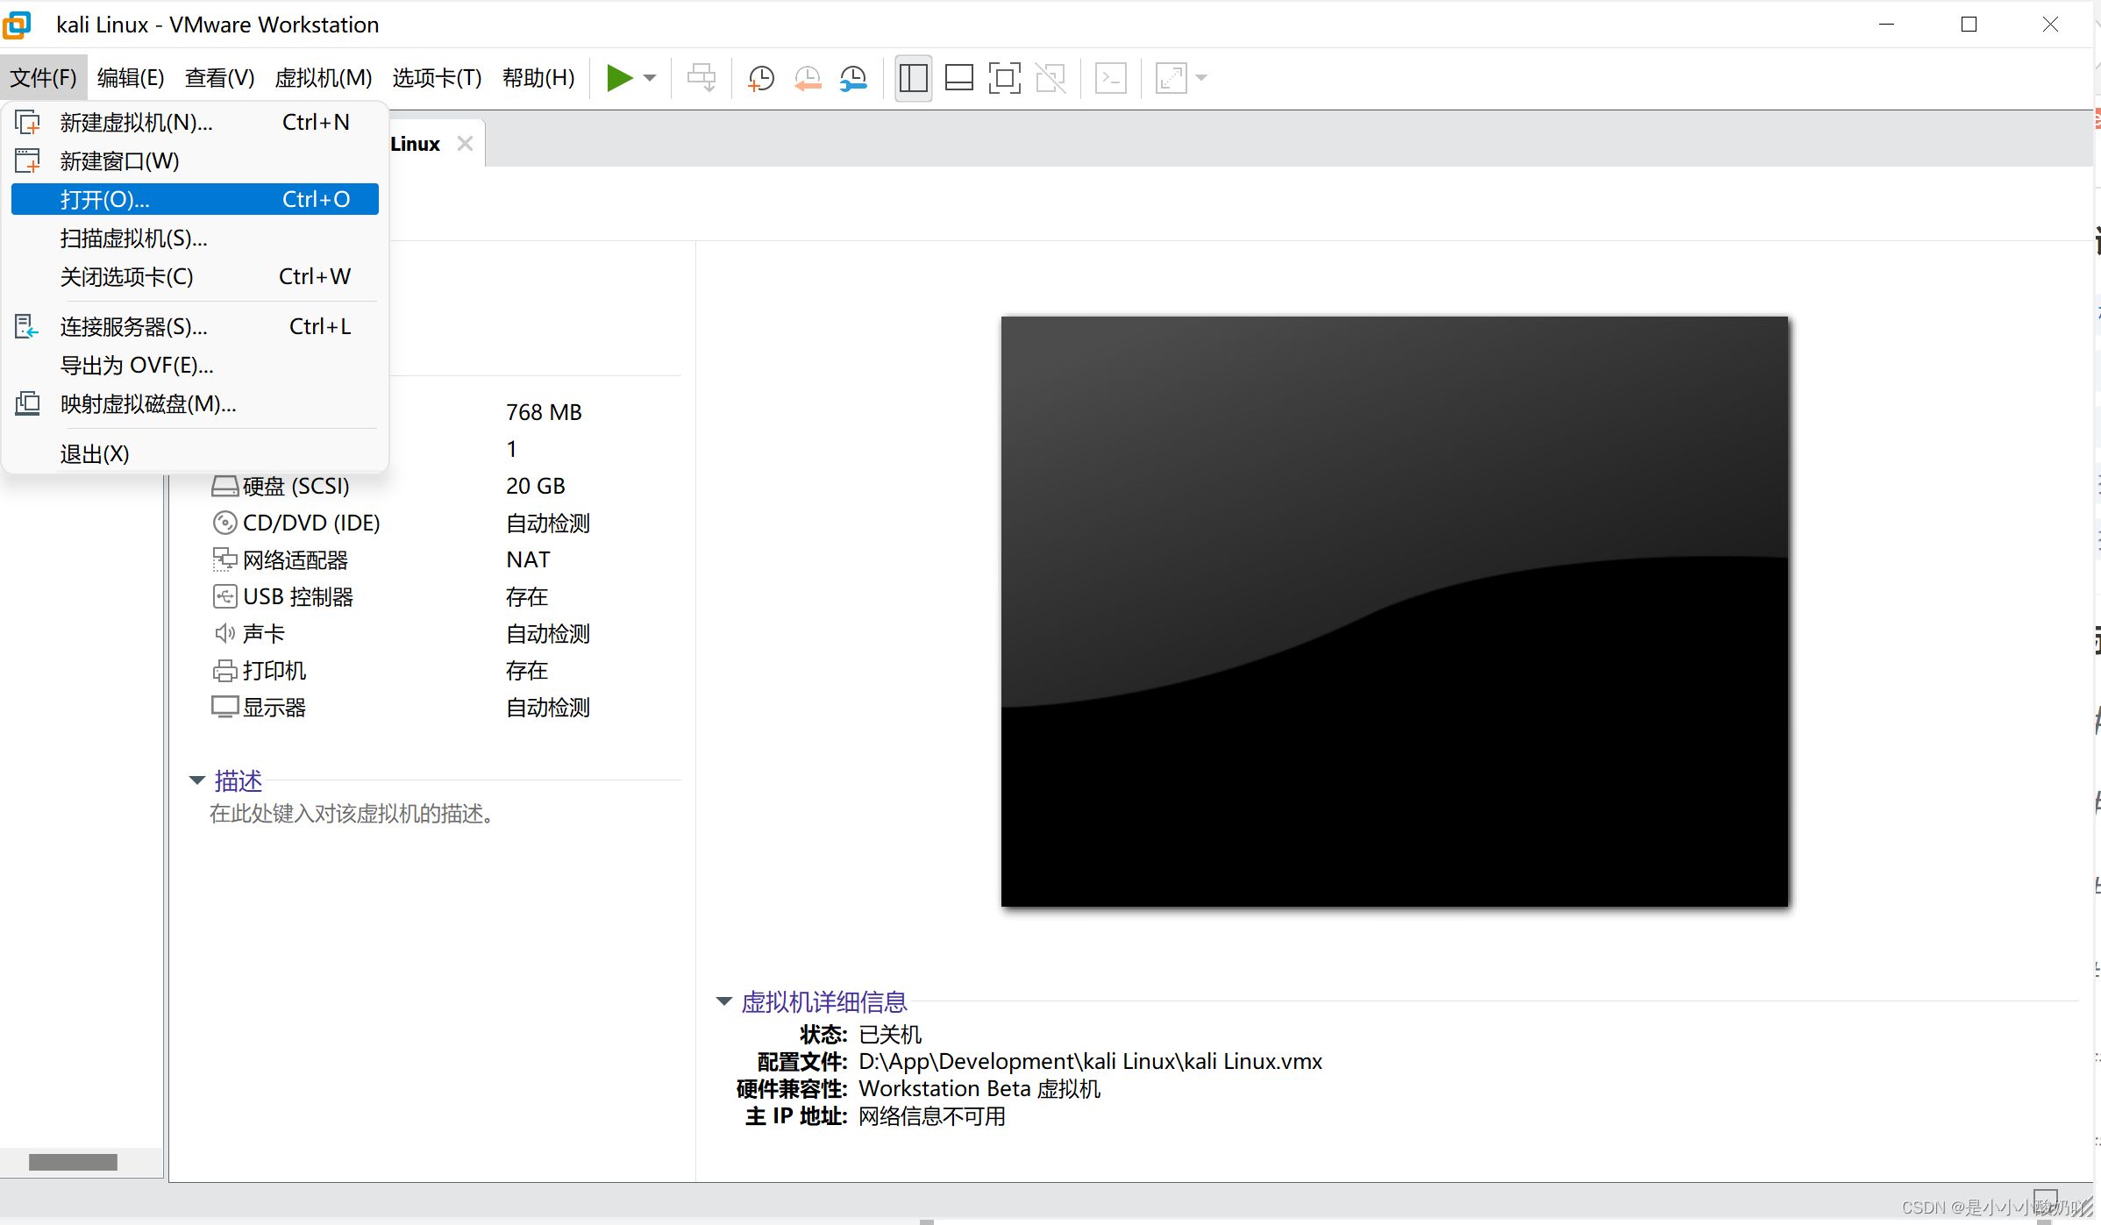Click the revert to snapshot icon
The image size is (2101, 1225).
click(808, 78)
